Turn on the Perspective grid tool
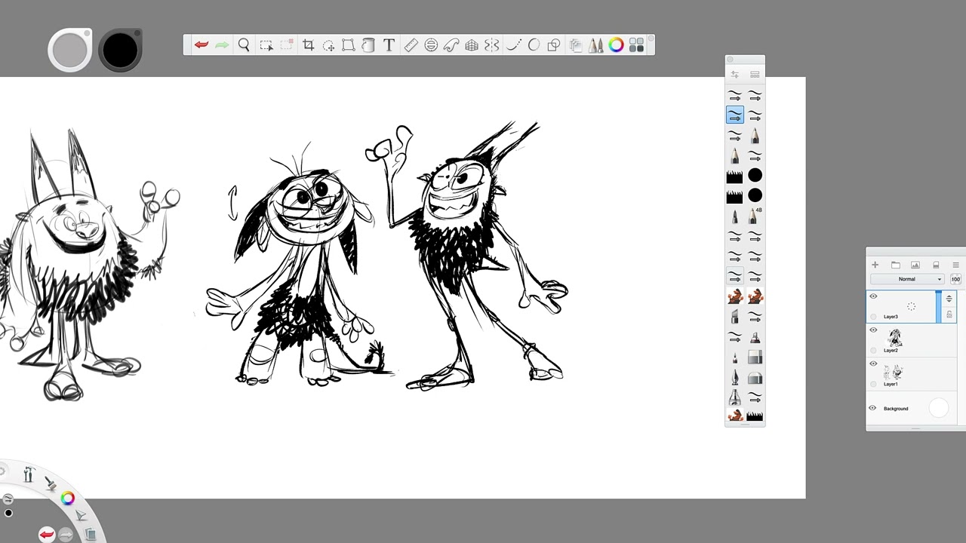Viewport: 966px width, 543px height. pos(472,45)
